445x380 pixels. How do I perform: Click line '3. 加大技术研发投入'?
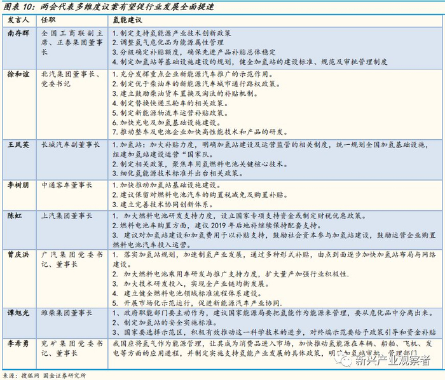pyautogui.click(x=149, y=283)
